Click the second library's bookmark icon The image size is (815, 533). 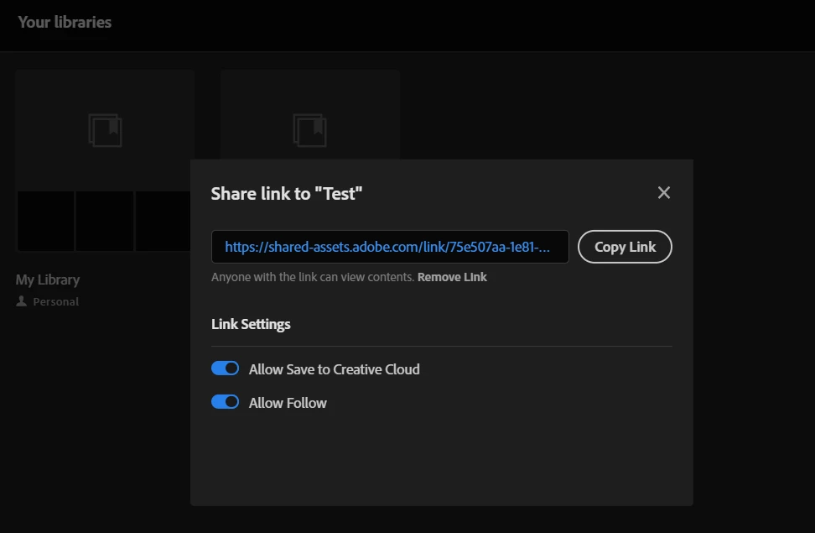pyautogui.click(x=310, y=131)
